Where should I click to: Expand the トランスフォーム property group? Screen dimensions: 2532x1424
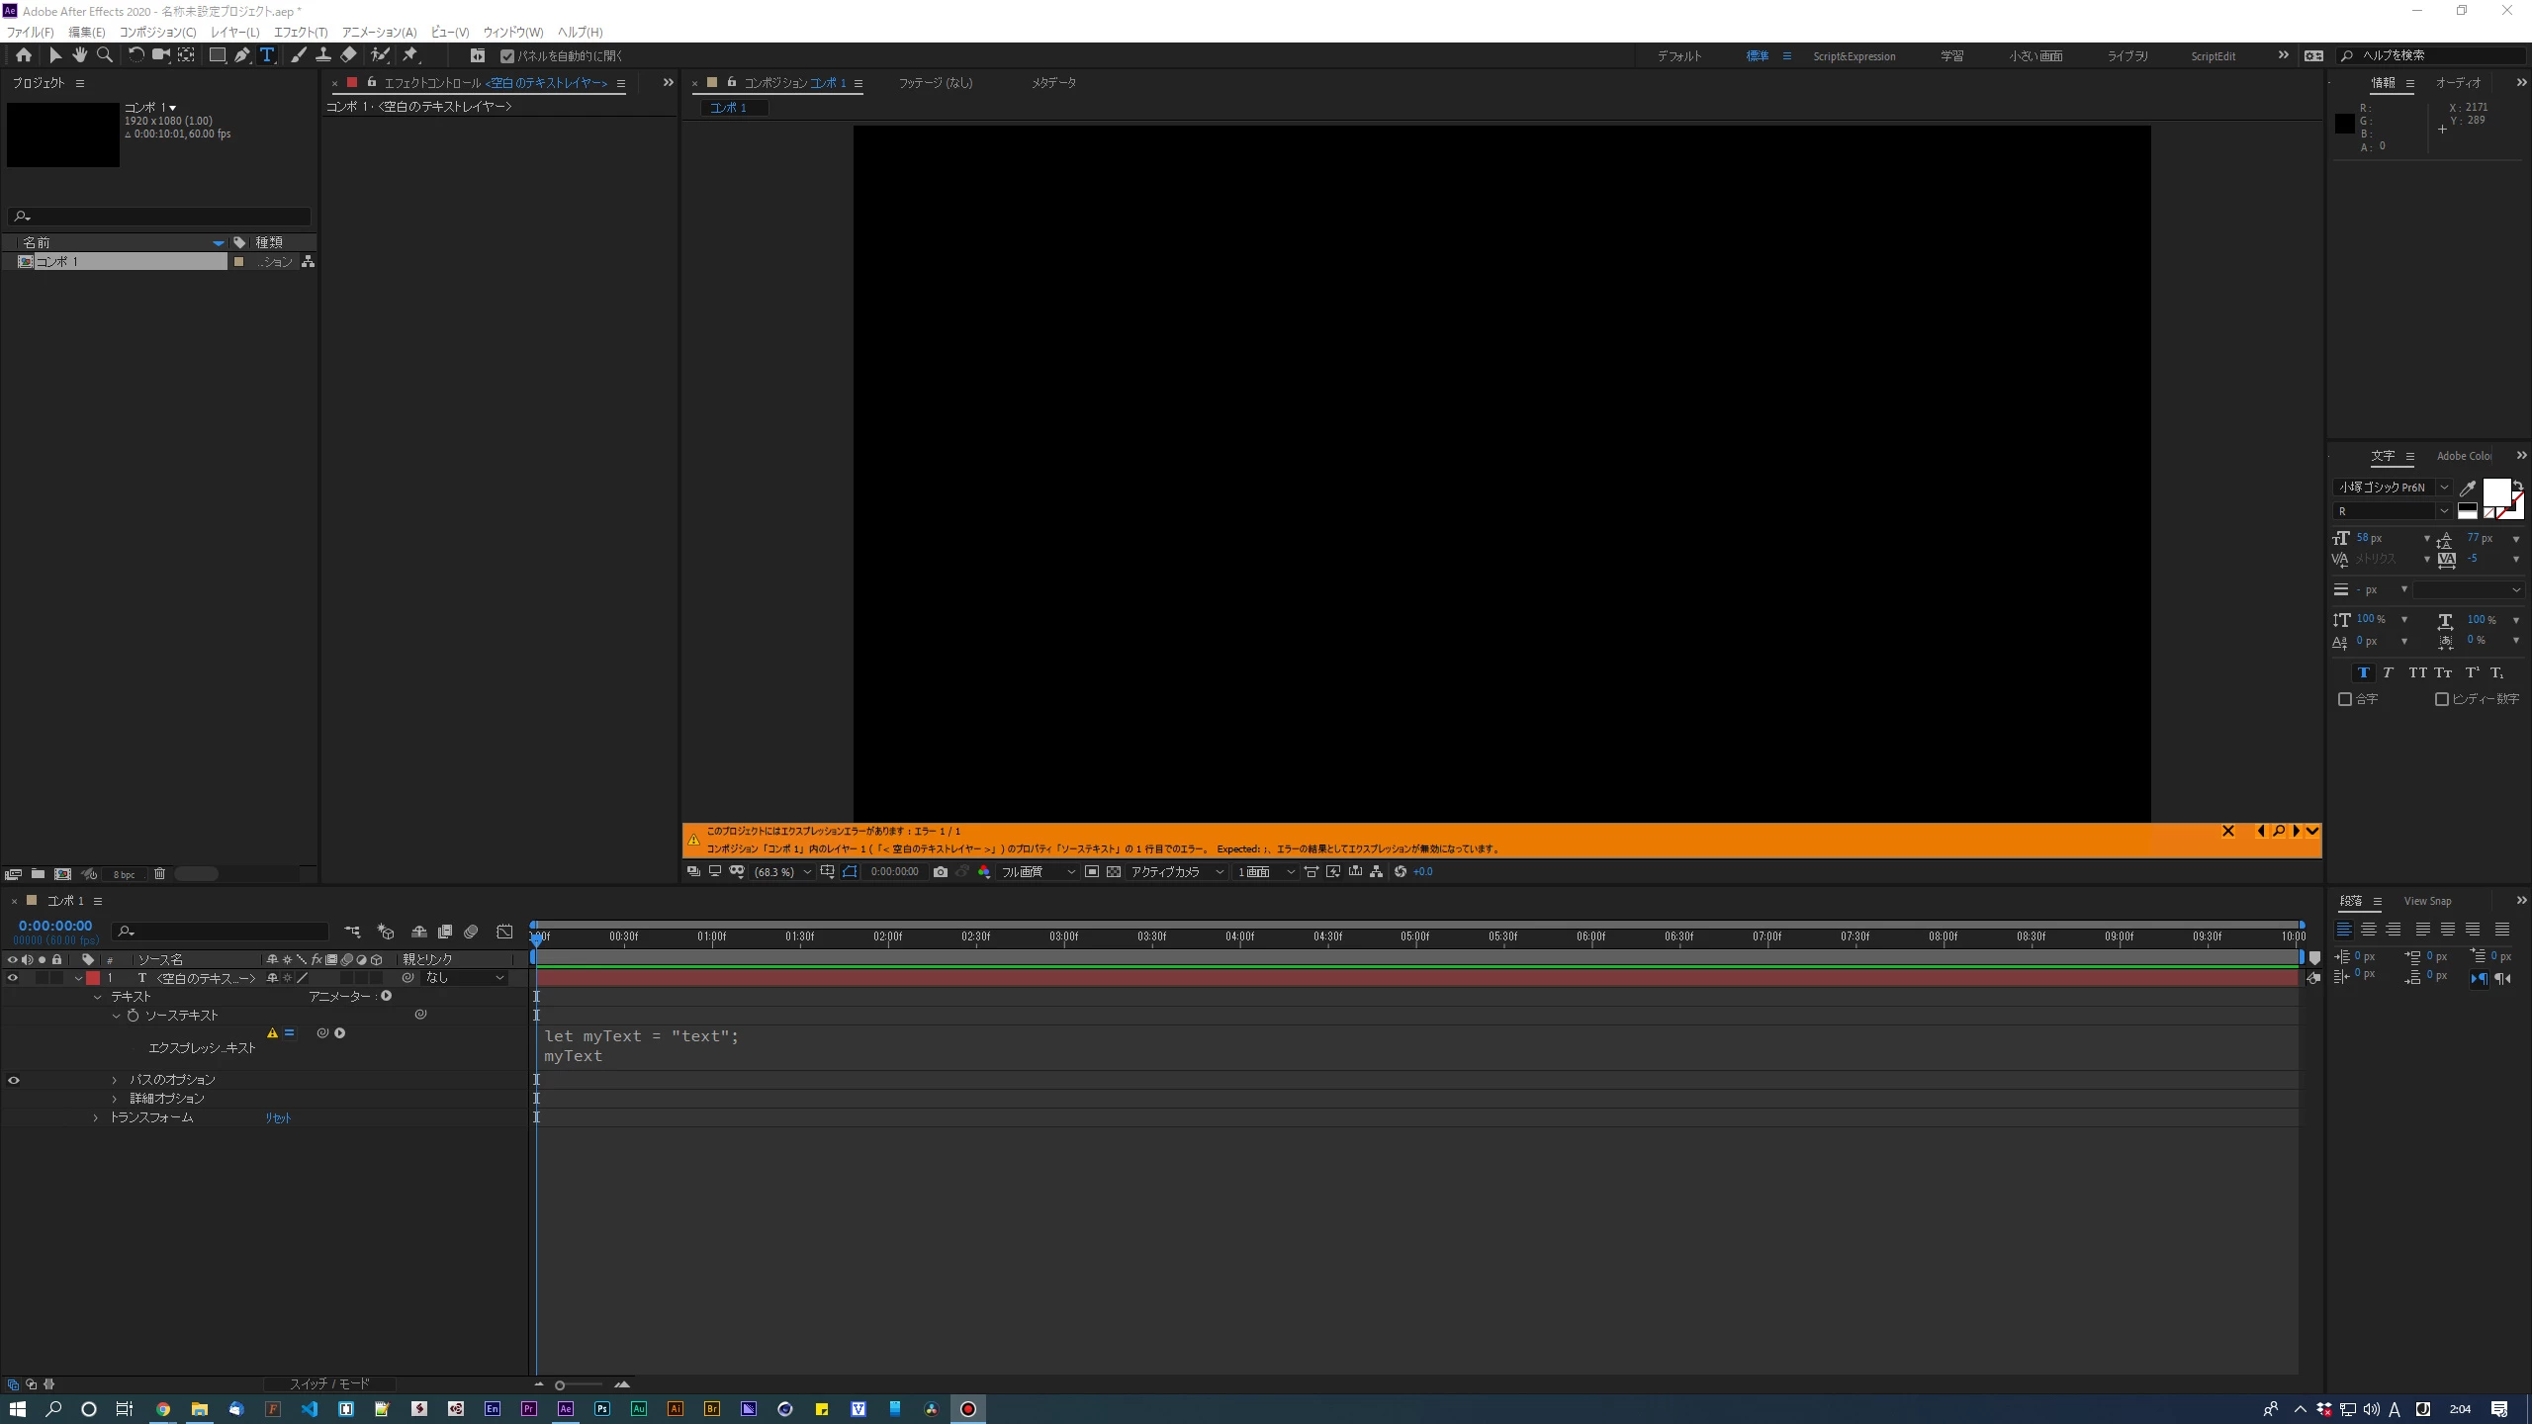(x=96, y=1117)
